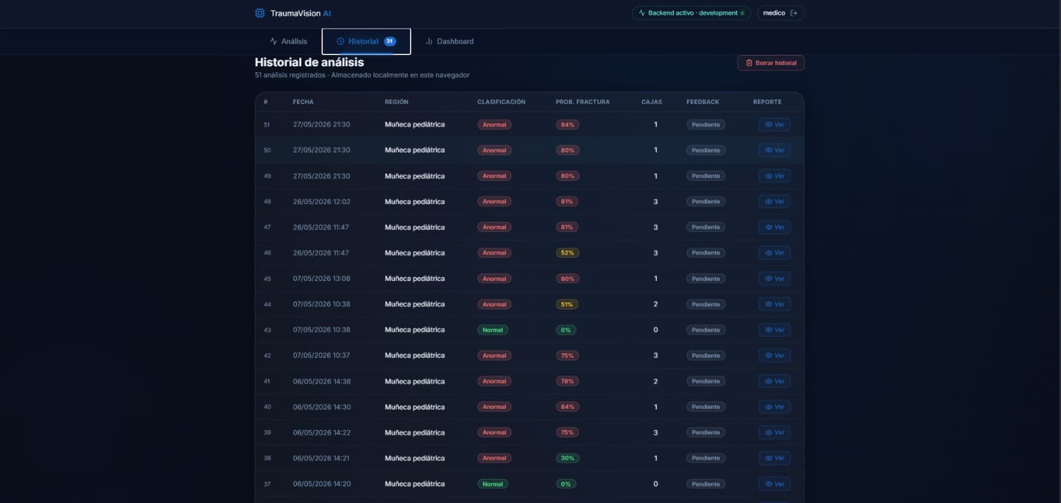
Task: Select the Historial tab
Action: click(x=366, y=41)
